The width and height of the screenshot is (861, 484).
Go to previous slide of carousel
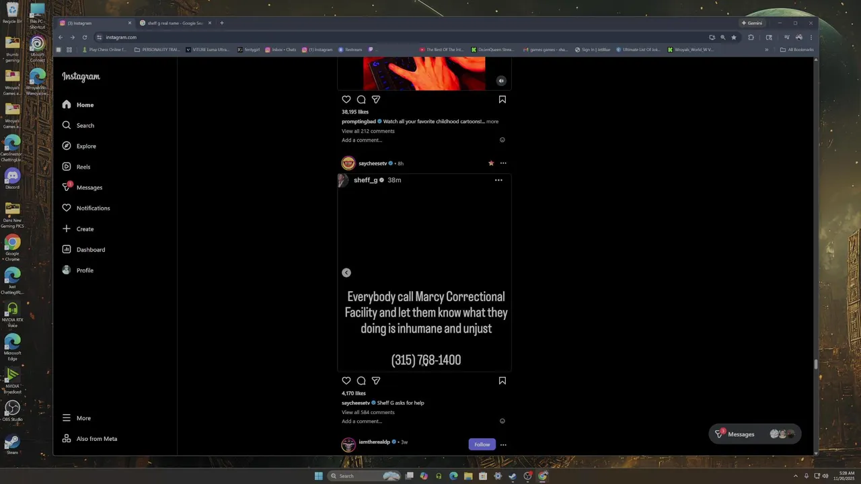346,273
